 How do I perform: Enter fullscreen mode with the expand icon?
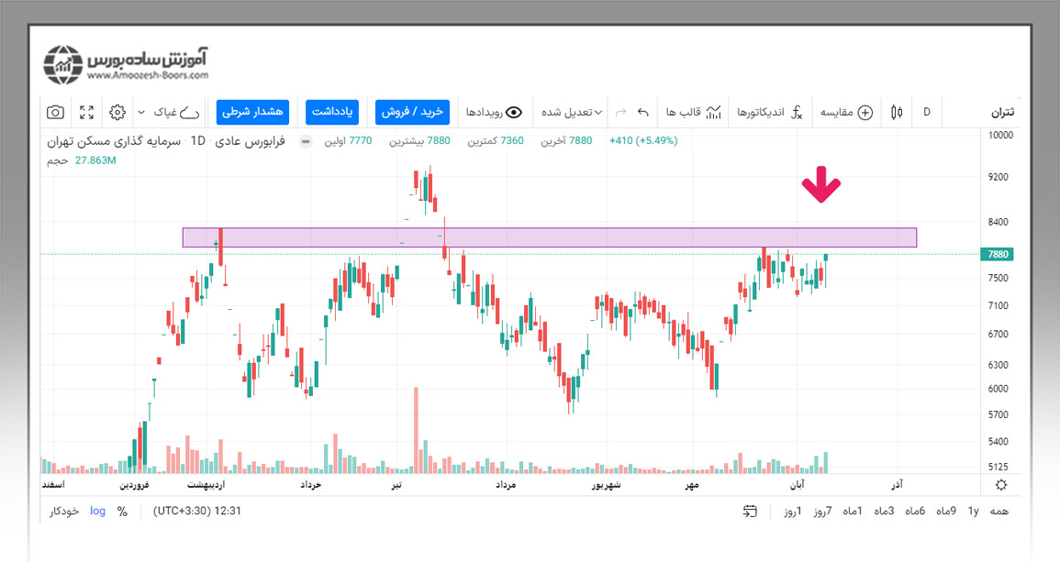click(86, 112)
